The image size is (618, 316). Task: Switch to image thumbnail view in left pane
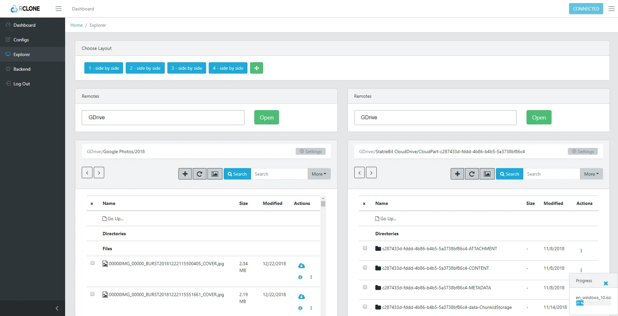[214, 174]
